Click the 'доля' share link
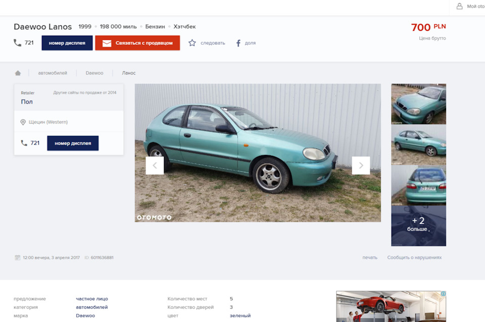The height and width of the screenshot is (322, 485). coord(250,43)
